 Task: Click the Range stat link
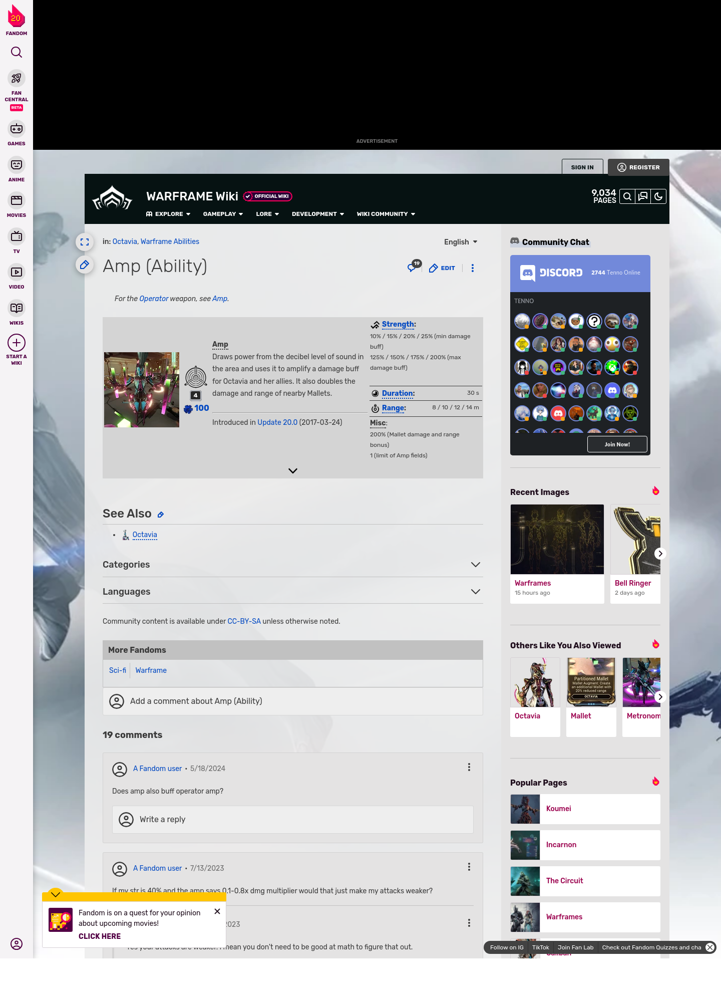(393, 408)
